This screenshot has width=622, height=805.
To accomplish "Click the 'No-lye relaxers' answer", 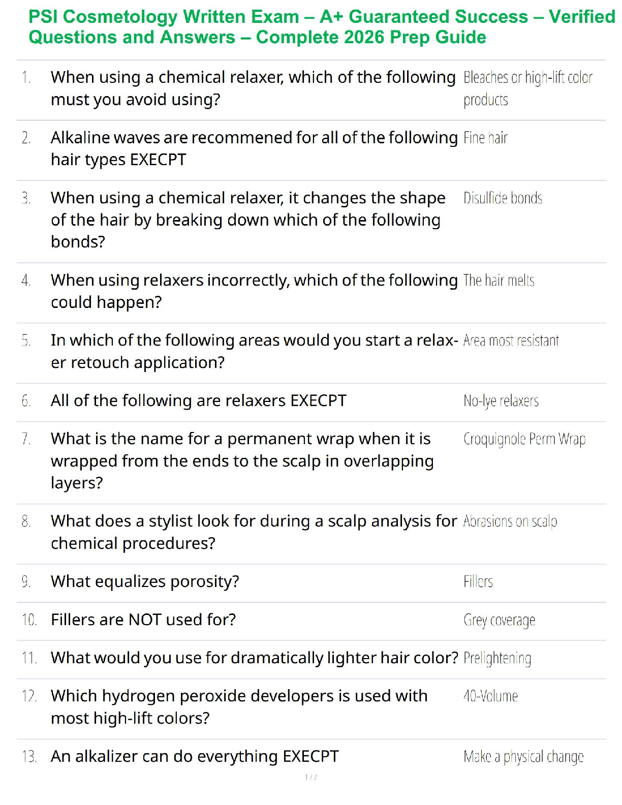I will (x=501, y=401).
